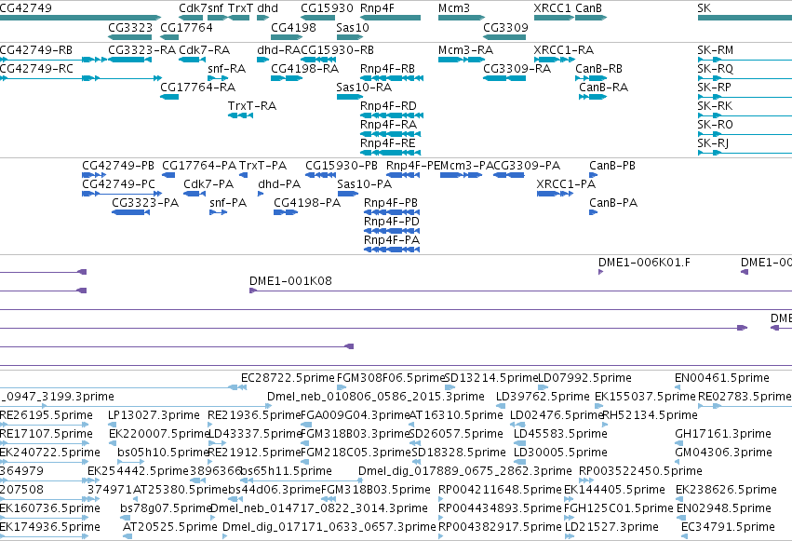
Task: Click EST AT16310.5prime
Action: (456, 415)
